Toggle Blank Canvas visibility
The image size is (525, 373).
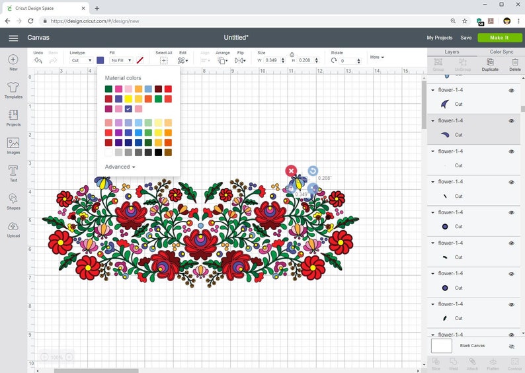[x=511, y=346]
